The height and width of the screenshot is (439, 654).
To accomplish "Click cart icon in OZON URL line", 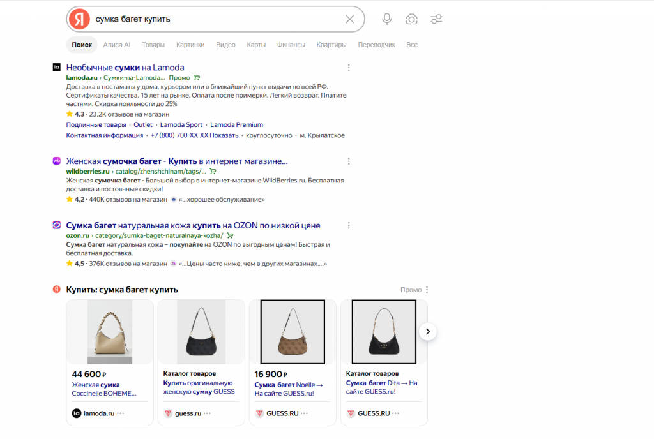I will click(230, 235).
